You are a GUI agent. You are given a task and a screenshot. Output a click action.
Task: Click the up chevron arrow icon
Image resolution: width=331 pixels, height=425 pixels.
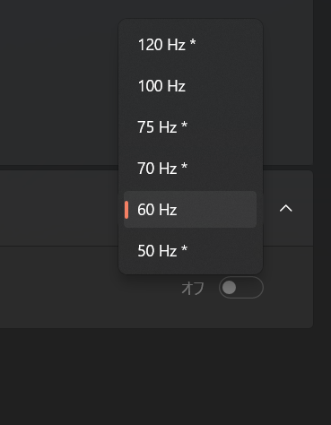pos(286,208)
